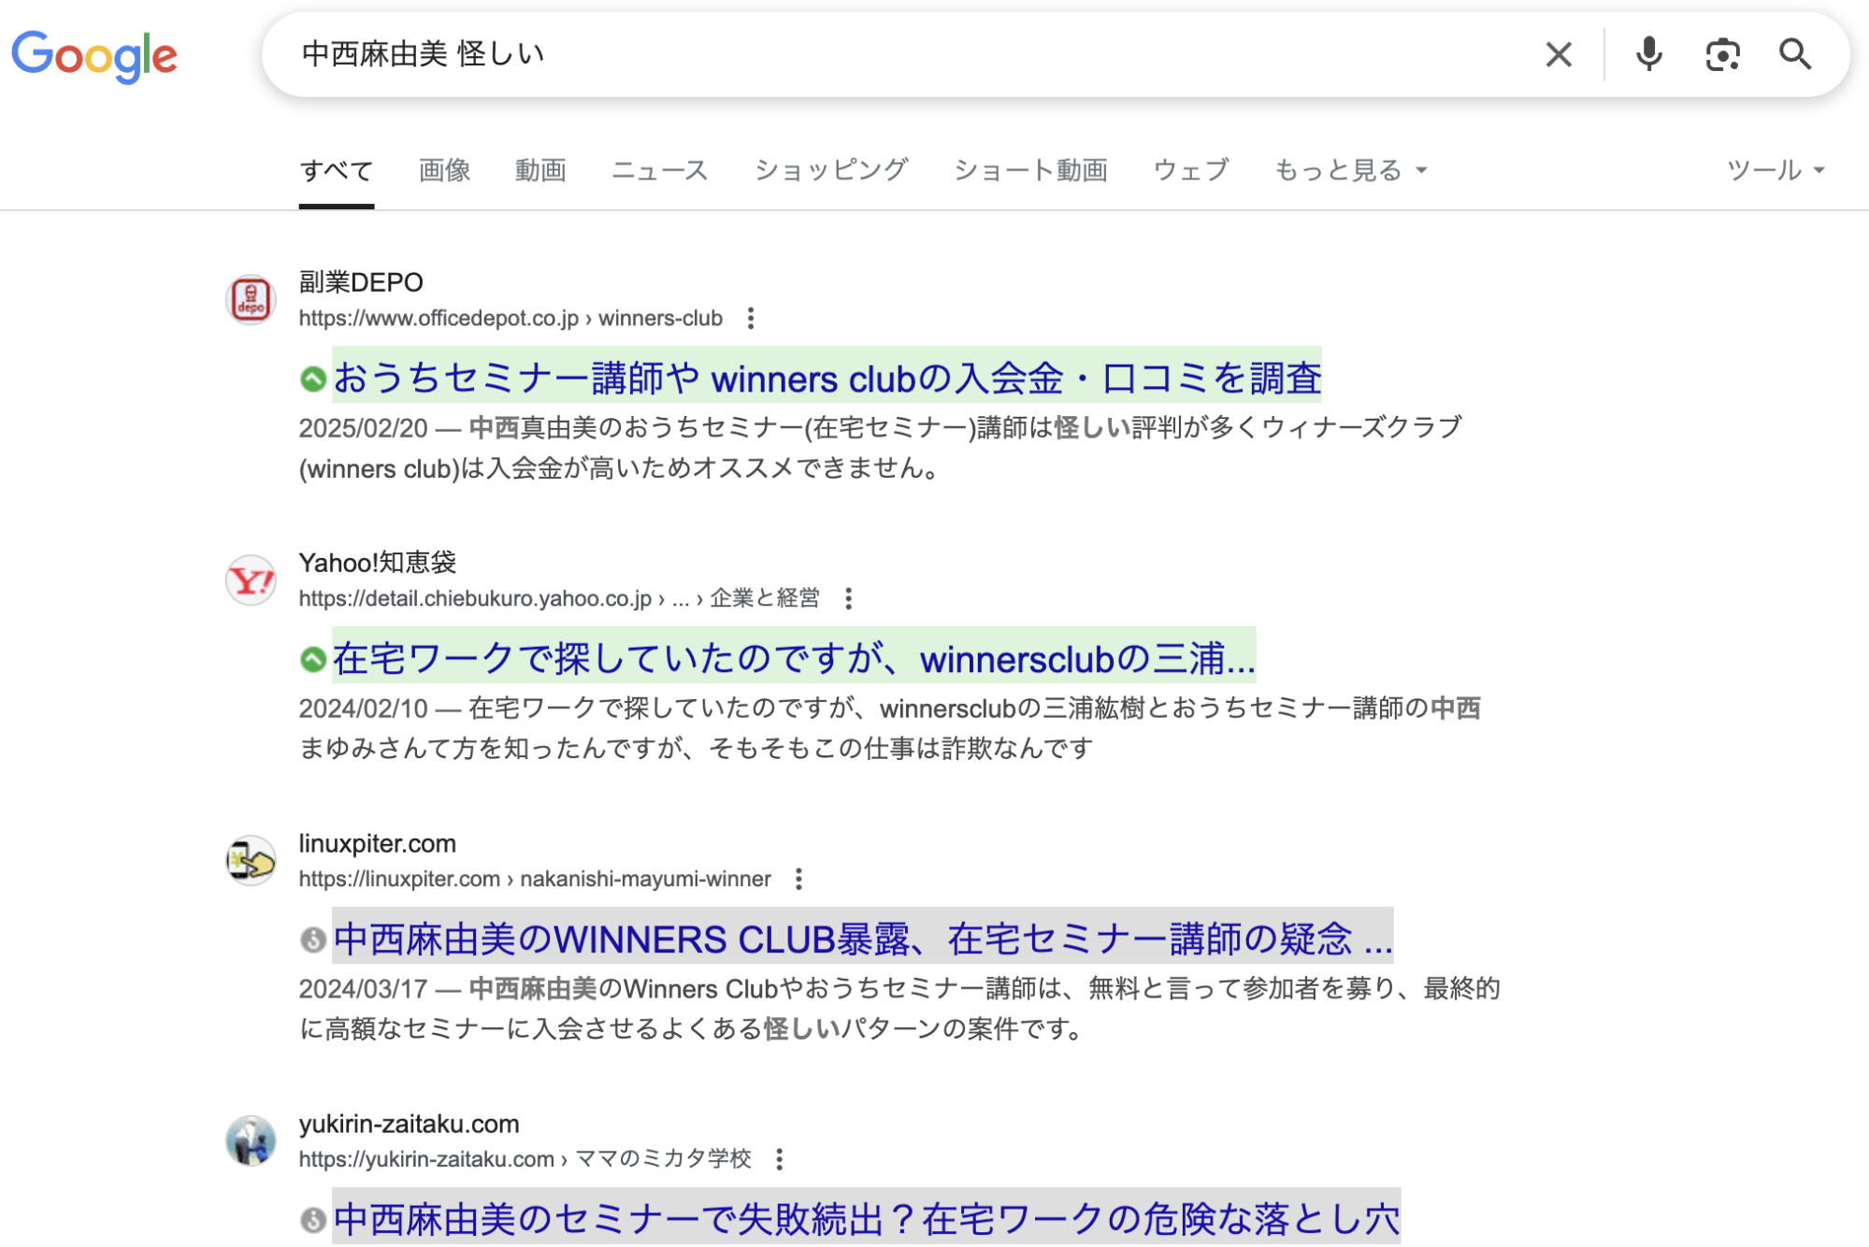Select the すべて tab

tap(337, 170)
